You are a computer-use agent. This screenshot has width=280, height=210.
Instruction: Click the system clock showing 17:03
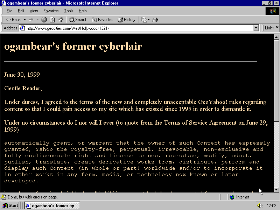[272, 206]
